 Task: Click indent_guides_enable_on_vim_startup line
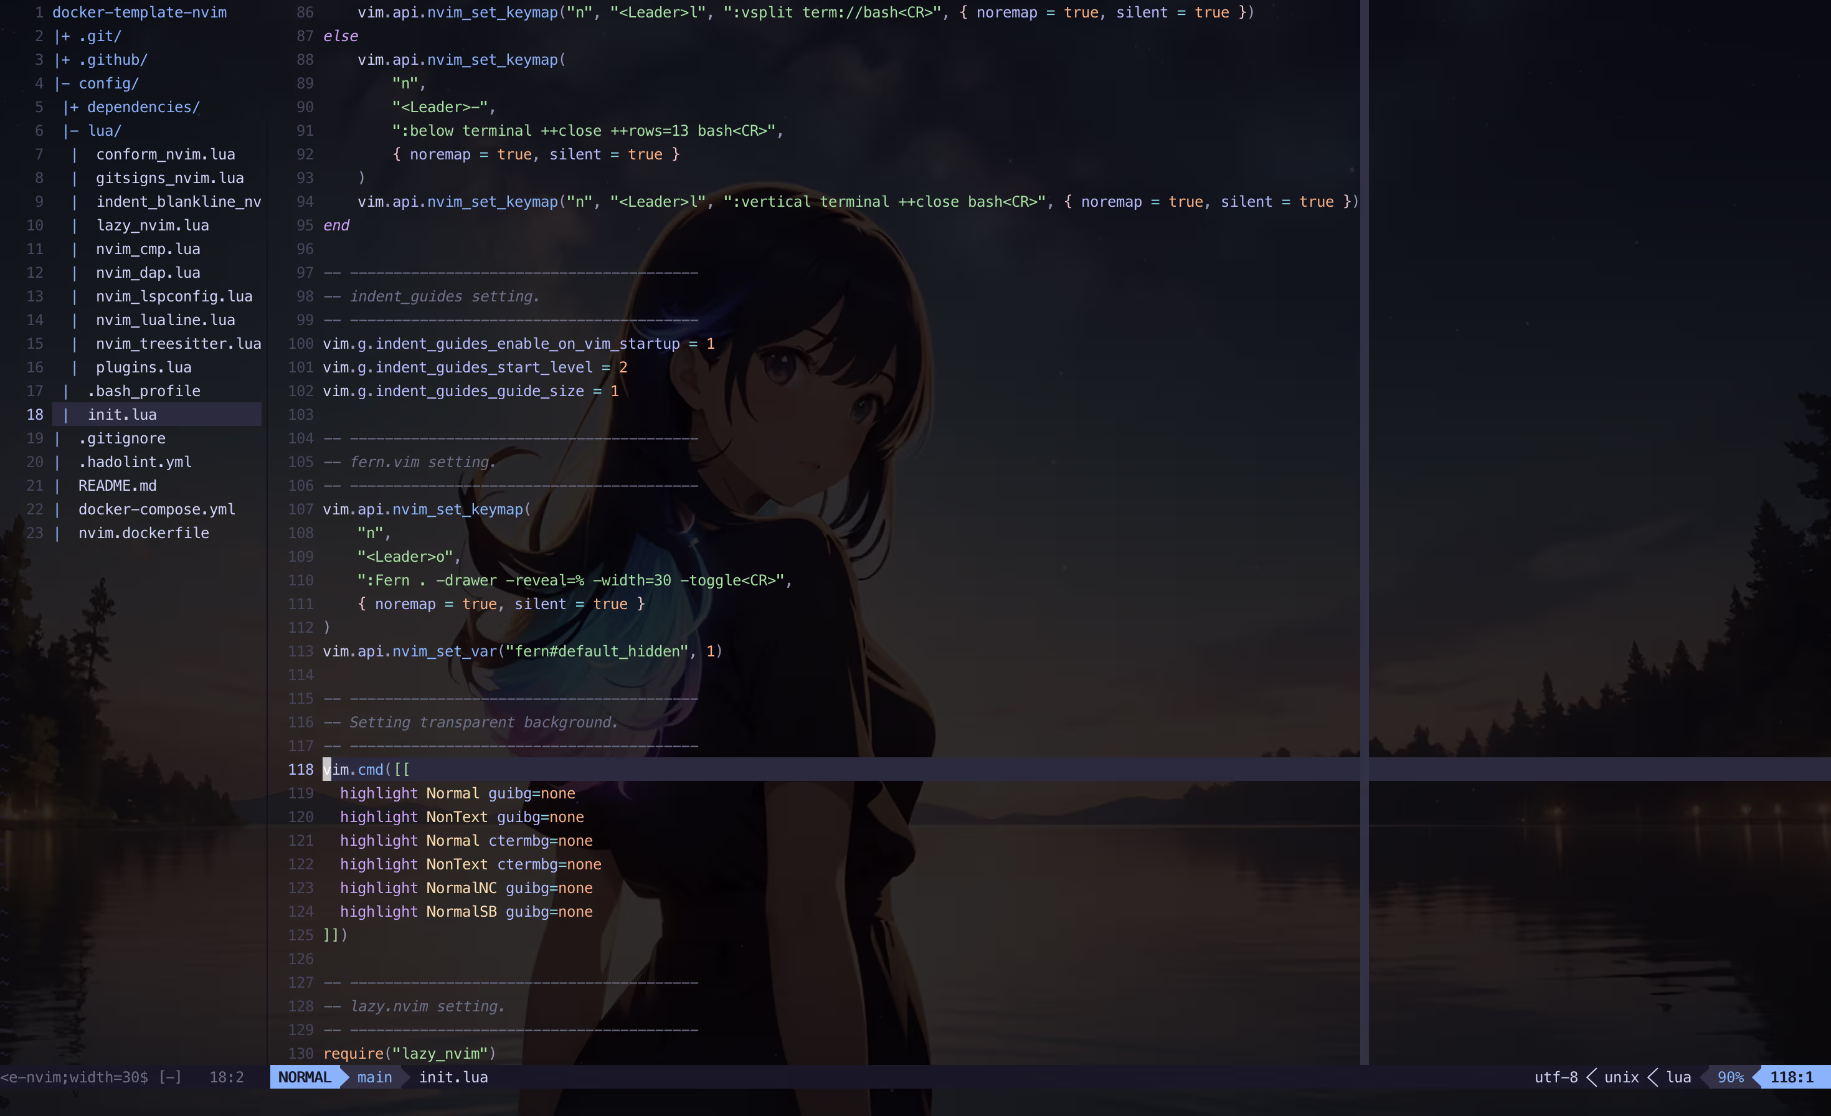coord(519,343)
